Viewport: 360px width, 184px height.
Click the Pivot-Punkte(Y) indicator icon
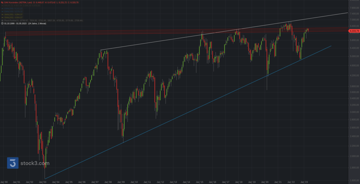(x=2, y=20)
